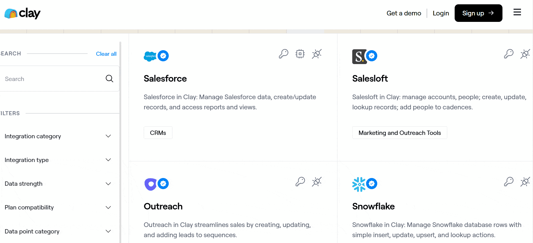Expand the Plan compatibility filter
This screenshot has height=243, width=533.
[x=108, y=208]
